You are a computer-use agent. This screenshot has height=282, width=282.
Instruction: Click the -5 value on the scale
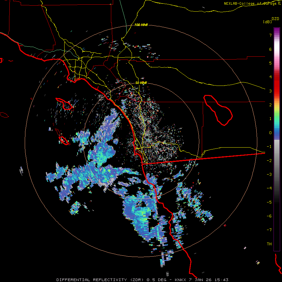click(x=269, y=202)
